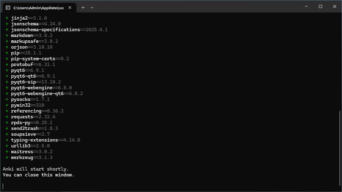Click the terminal icon in the tab

tap(8, 8)
